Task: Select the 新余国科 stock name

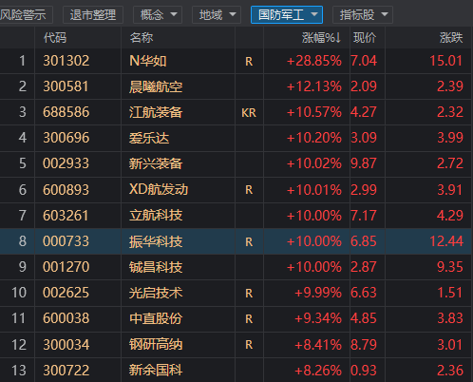Action: click(156, 371)
